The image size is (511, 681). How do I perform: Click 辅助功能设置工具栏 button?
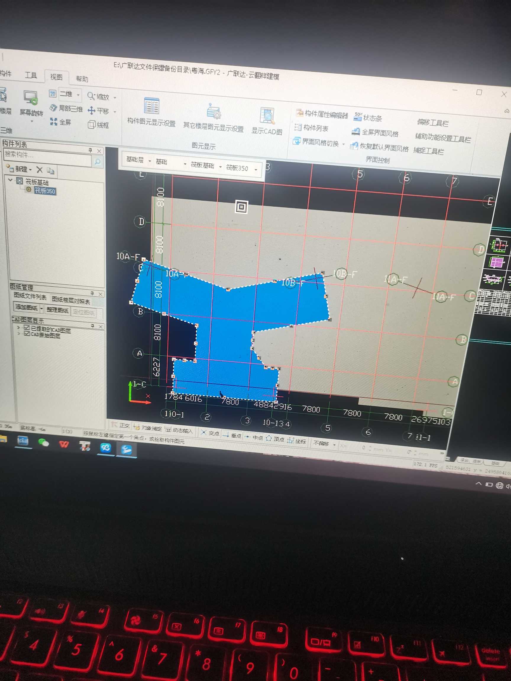(x=443, y=138)
